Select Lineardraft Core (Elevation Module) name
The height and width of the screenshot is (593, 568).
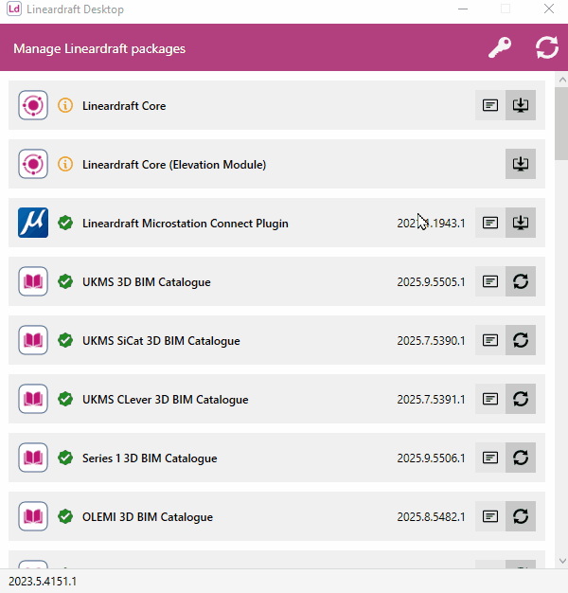pyautogui.click(x=174, y=165)
